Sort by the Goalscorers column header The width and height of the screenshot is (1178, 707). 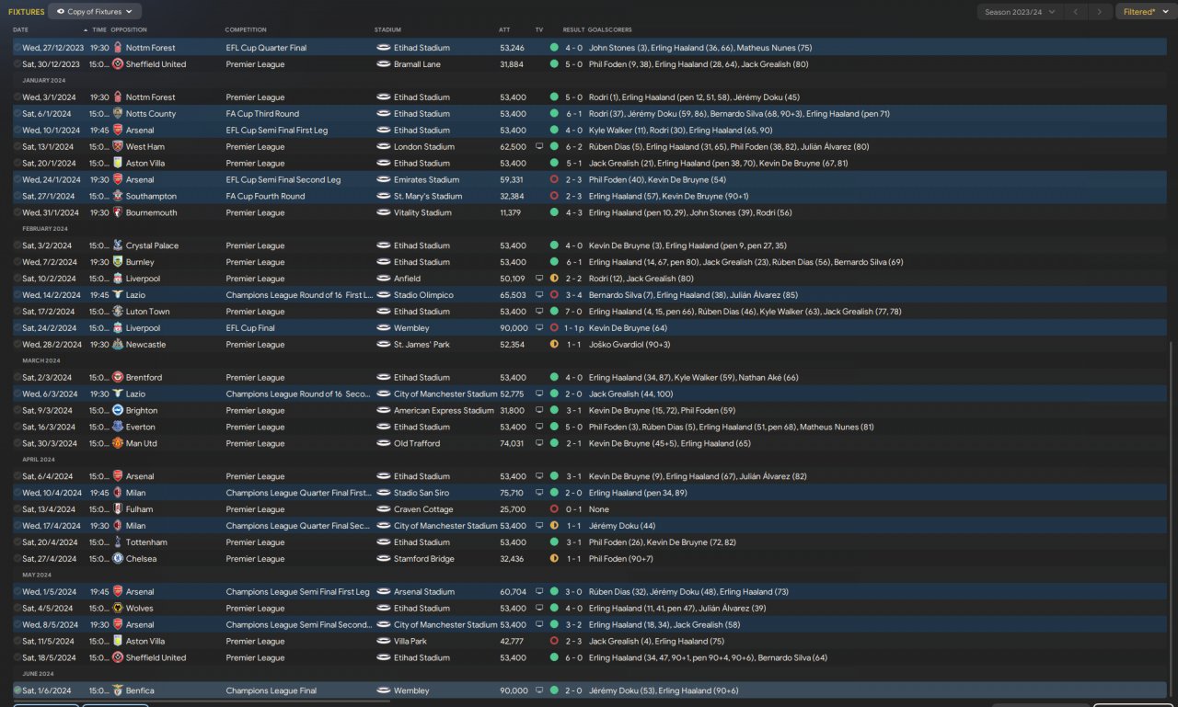coord(611,30)
